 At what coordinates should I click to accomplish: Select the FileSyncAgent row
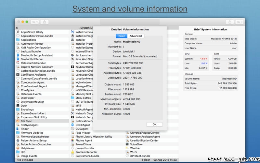(x=42, y=125)
